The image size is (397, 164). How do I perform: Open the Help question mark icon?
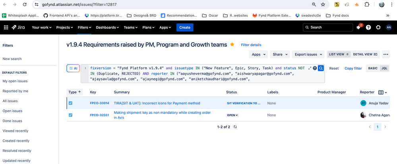368,27
